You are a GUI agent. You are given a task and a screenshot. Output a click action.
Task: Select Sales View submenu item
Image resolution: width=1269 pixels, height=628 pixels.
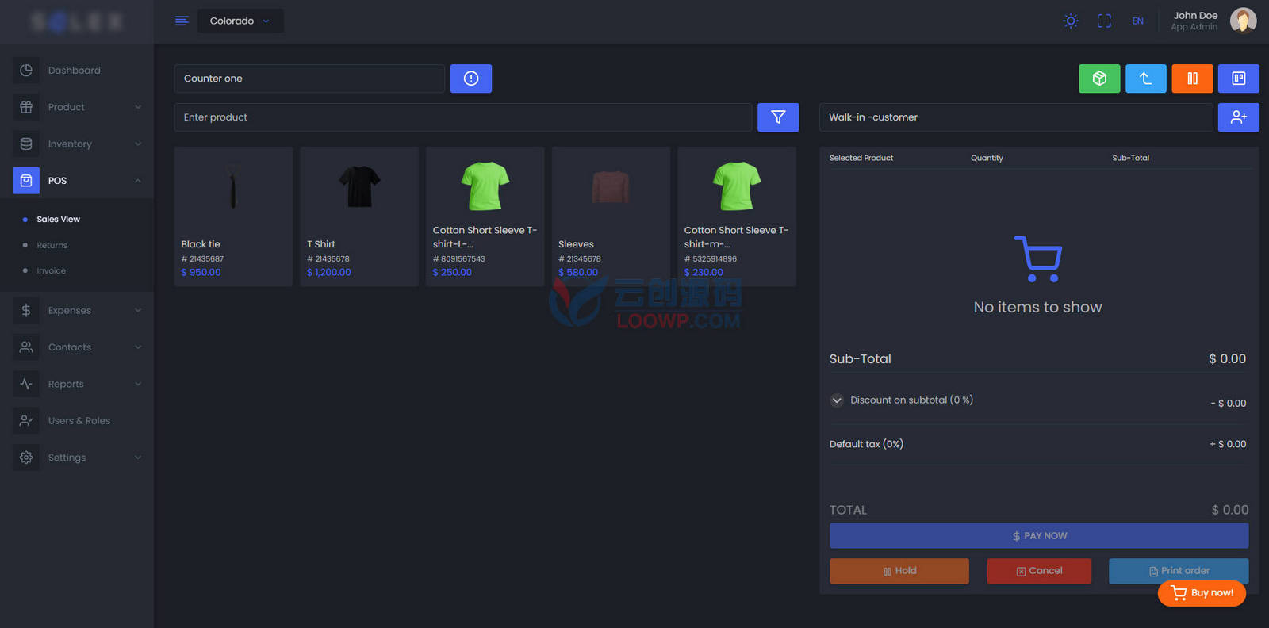pyautogui.click(x=58, y=220)
